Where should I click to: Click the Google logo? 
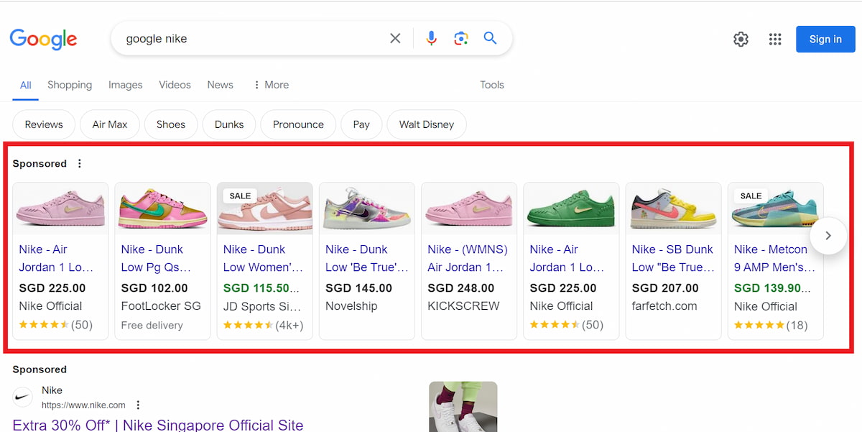tap(43, 39)
